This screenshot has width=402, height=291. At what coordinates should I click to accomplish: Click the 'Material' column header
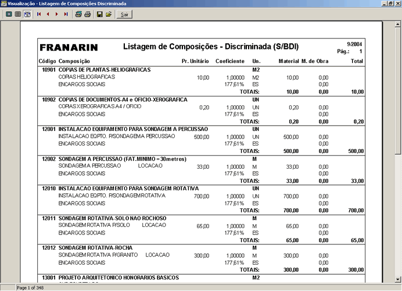pos(289,61)
